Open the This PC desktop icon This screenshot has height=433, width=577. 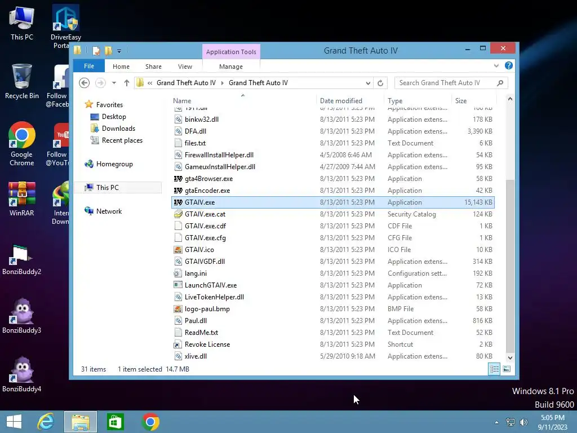tap(22, 23)
